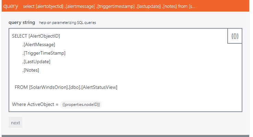
Task: Click the query string field label
Action: coord(22,23)
